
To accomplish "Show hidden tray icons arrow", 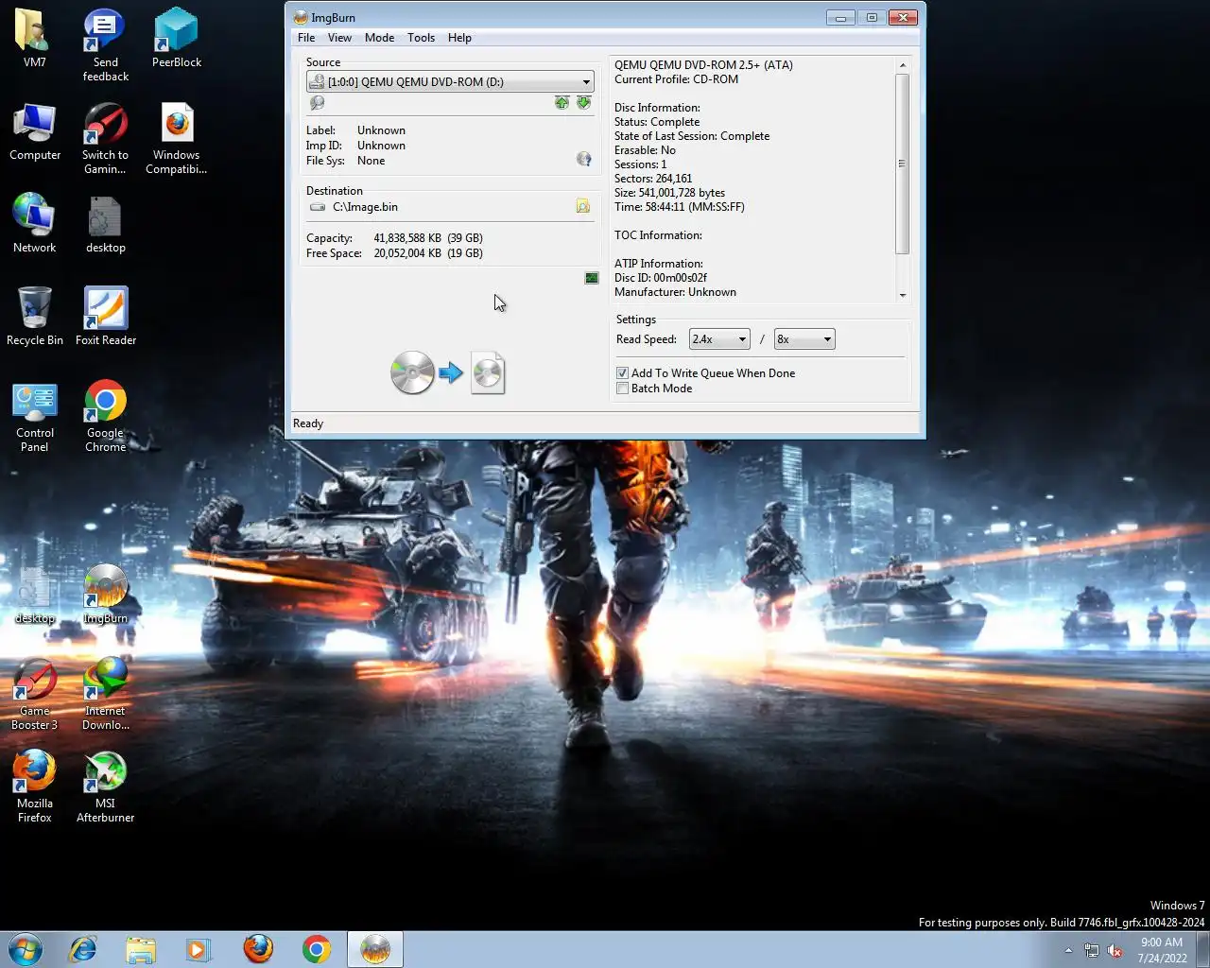I will 1068,950.
